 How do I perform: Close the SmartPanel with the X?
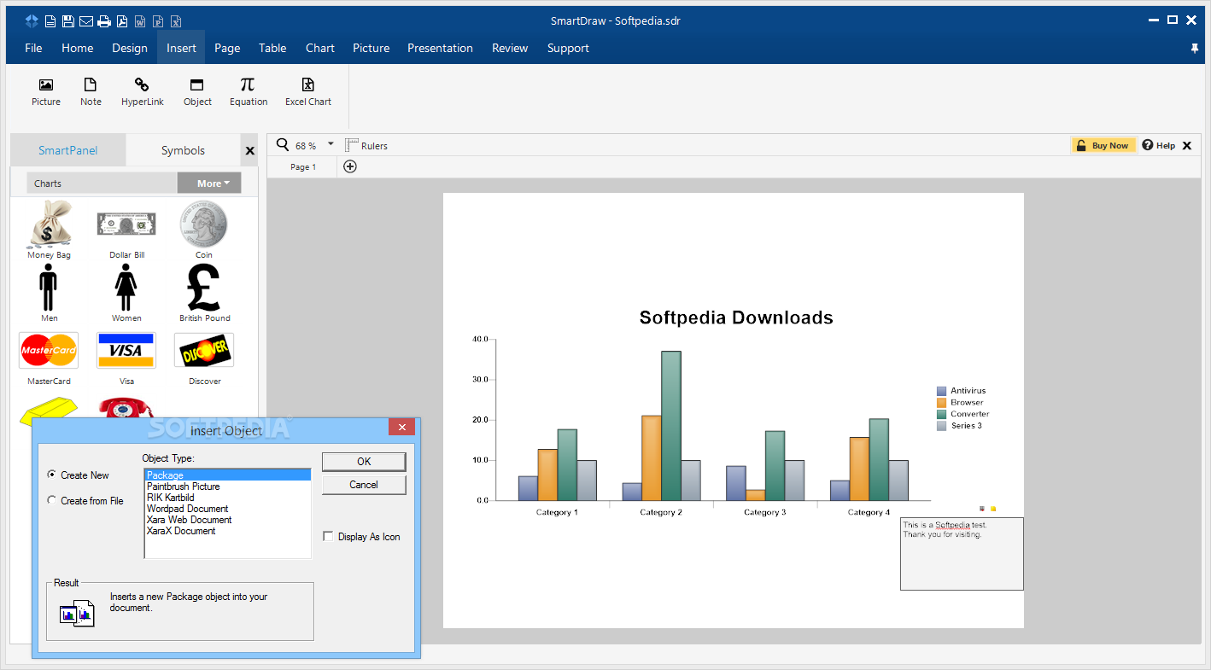pyautogui.click(x=250, y=151)
